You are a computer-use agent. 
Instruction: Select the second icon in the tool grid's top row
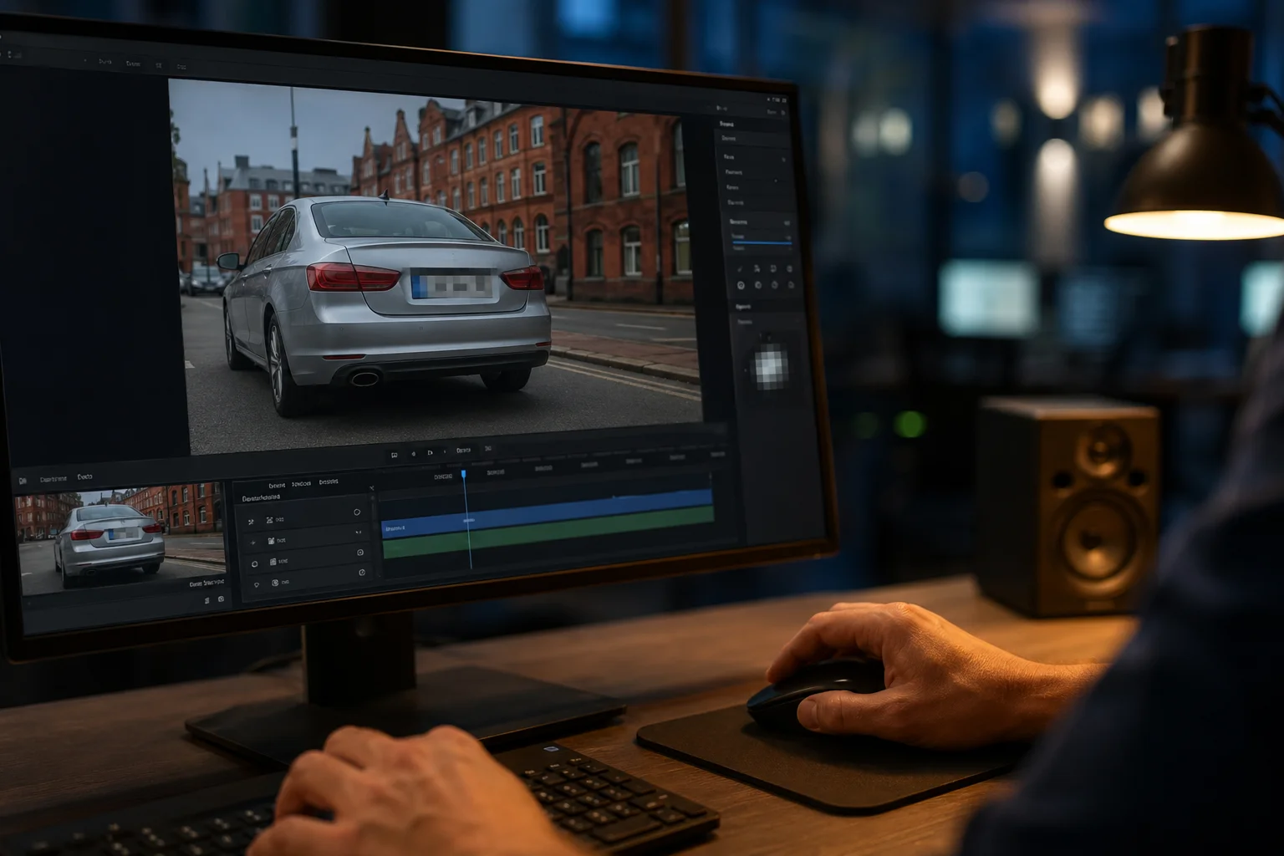coord(757,268)
